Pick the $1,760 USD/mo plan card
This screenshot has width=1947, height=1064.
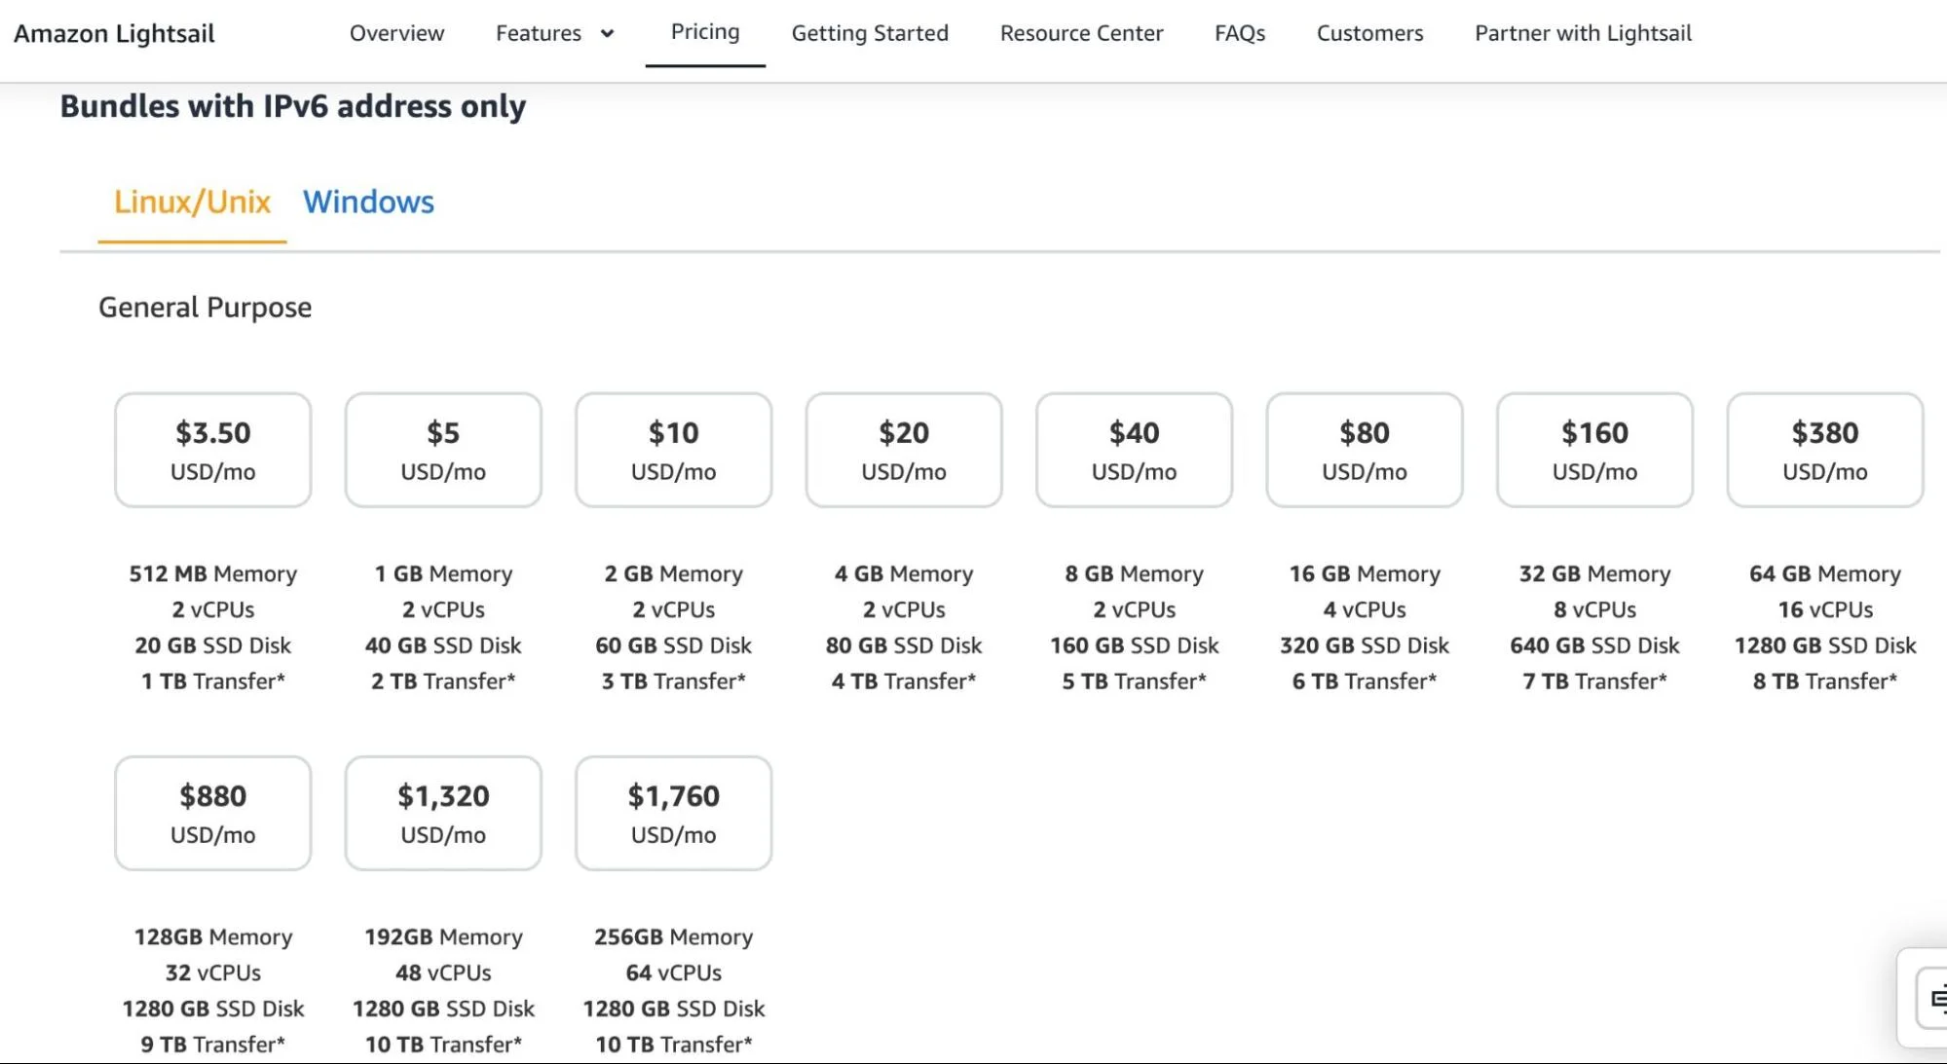coord(673,813)
